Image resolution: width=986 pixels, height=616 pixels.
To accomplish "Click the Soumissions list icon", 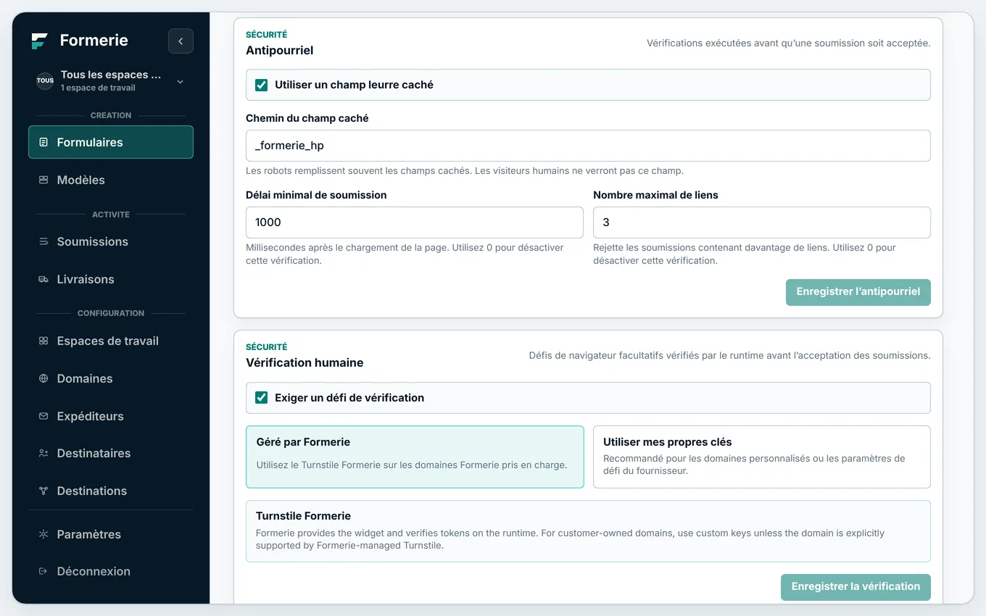I will click(43, 241).
